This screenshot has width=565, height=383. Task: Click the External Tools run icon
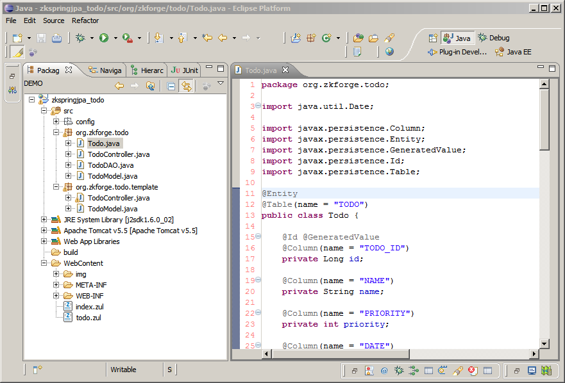pyautogui.click(x=128, y=38)
